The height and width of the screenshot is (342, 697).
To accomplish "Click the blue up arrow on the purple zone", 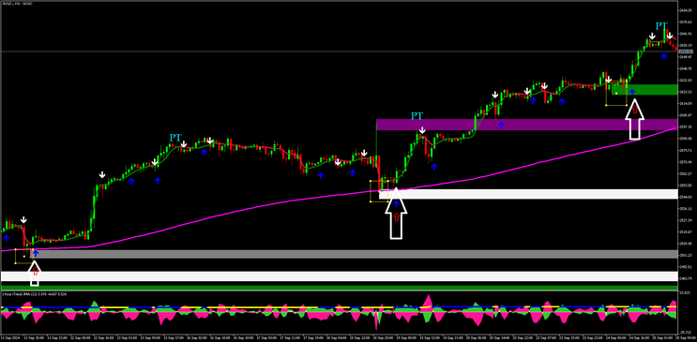I will [x=501, y=125].
